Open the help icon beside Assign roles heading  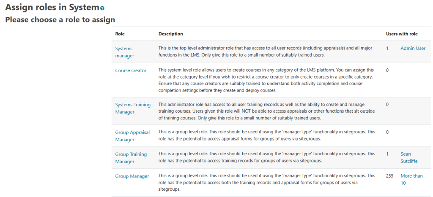[x=102, y=8]
